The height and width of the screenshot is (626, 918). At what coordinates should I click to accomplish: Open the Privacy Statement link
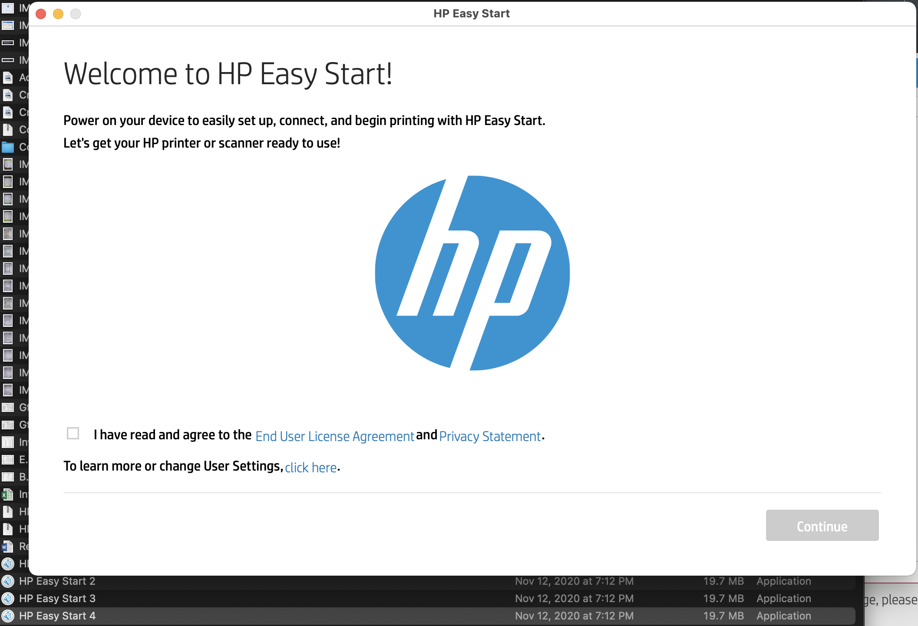click(490, 436)
